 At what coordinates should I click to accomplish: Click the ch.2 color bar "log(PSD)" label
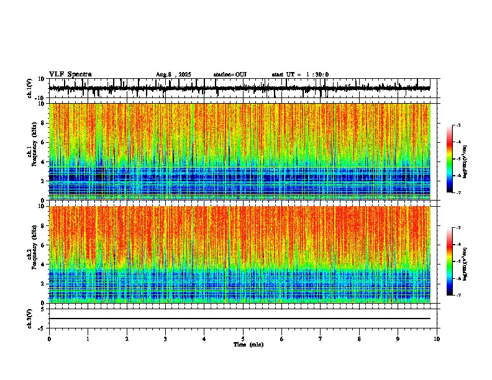point(465,264)
